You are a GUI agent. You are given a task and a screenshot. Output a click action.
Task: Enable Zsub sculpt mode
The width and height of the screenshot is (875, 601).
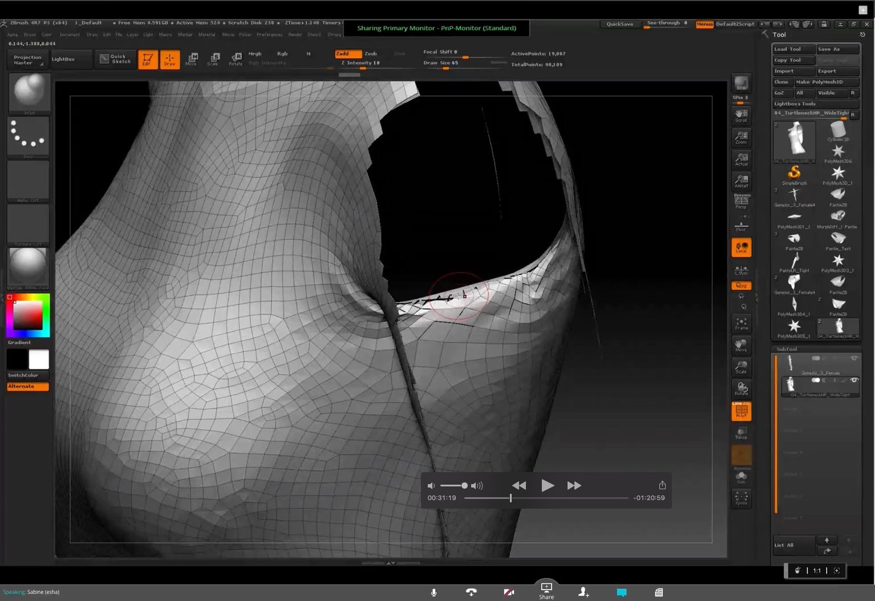371,54
